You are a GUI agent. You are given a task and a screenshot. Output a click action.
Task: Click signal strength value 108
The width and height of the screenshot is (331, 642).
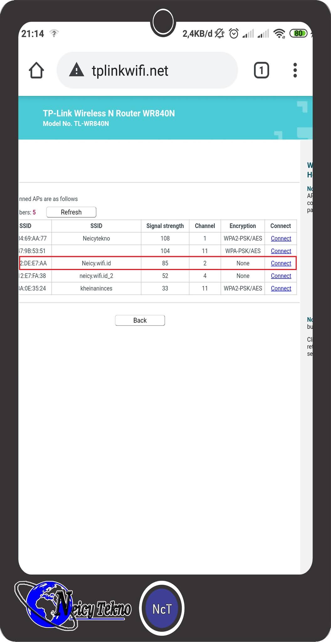tap(165, 239)
